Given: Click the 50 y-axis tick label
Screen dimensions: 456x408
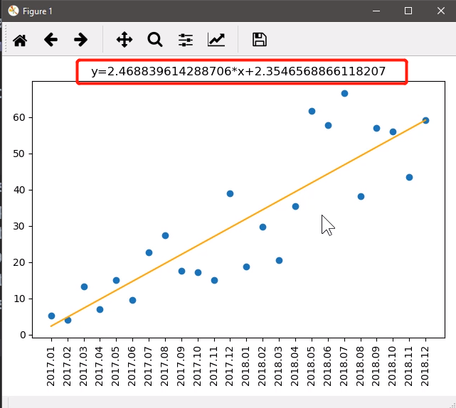Looking at the screenshot, I should pos(19,154).
